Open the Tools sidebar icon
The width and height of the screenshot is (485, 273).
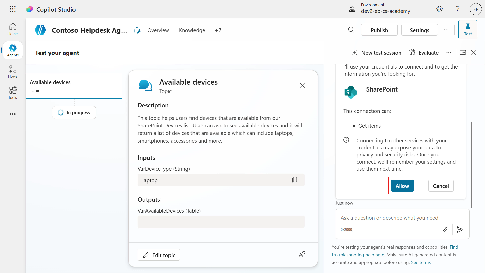pos(13,93)
